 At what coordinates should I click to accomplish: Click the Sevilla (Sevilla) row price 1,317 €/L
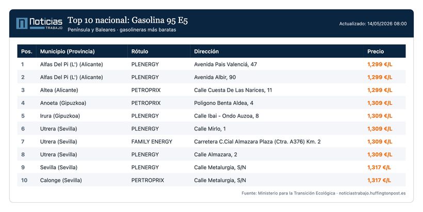pos(379,168)
